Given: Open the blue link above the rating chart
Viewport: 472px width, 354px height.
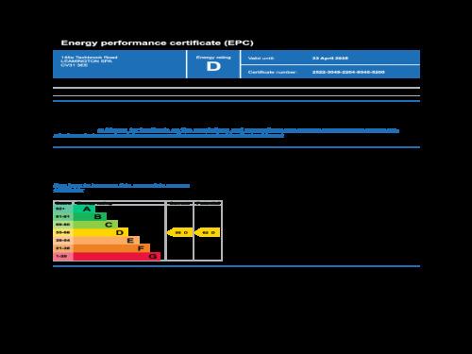Looking at the screenshot, I should [121, 188].
